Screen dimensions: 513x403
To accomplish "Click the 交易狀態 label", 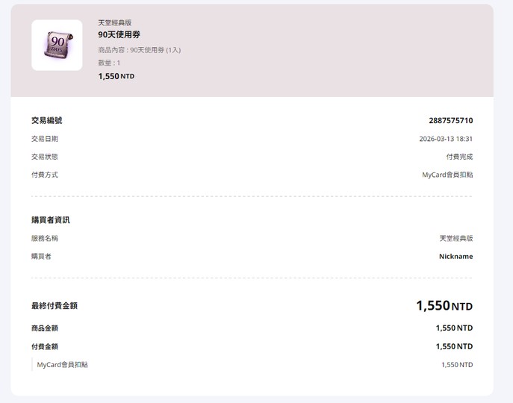I will tap(44, 157).
